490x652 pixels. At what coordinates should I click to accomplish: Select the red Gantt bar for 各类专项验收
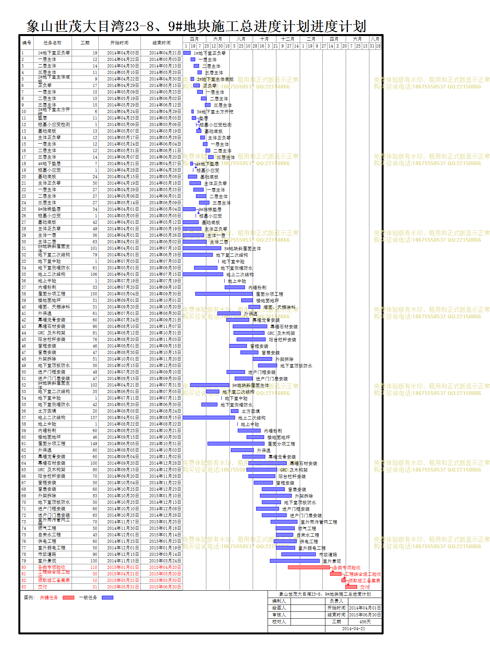(x=309, y=567)
